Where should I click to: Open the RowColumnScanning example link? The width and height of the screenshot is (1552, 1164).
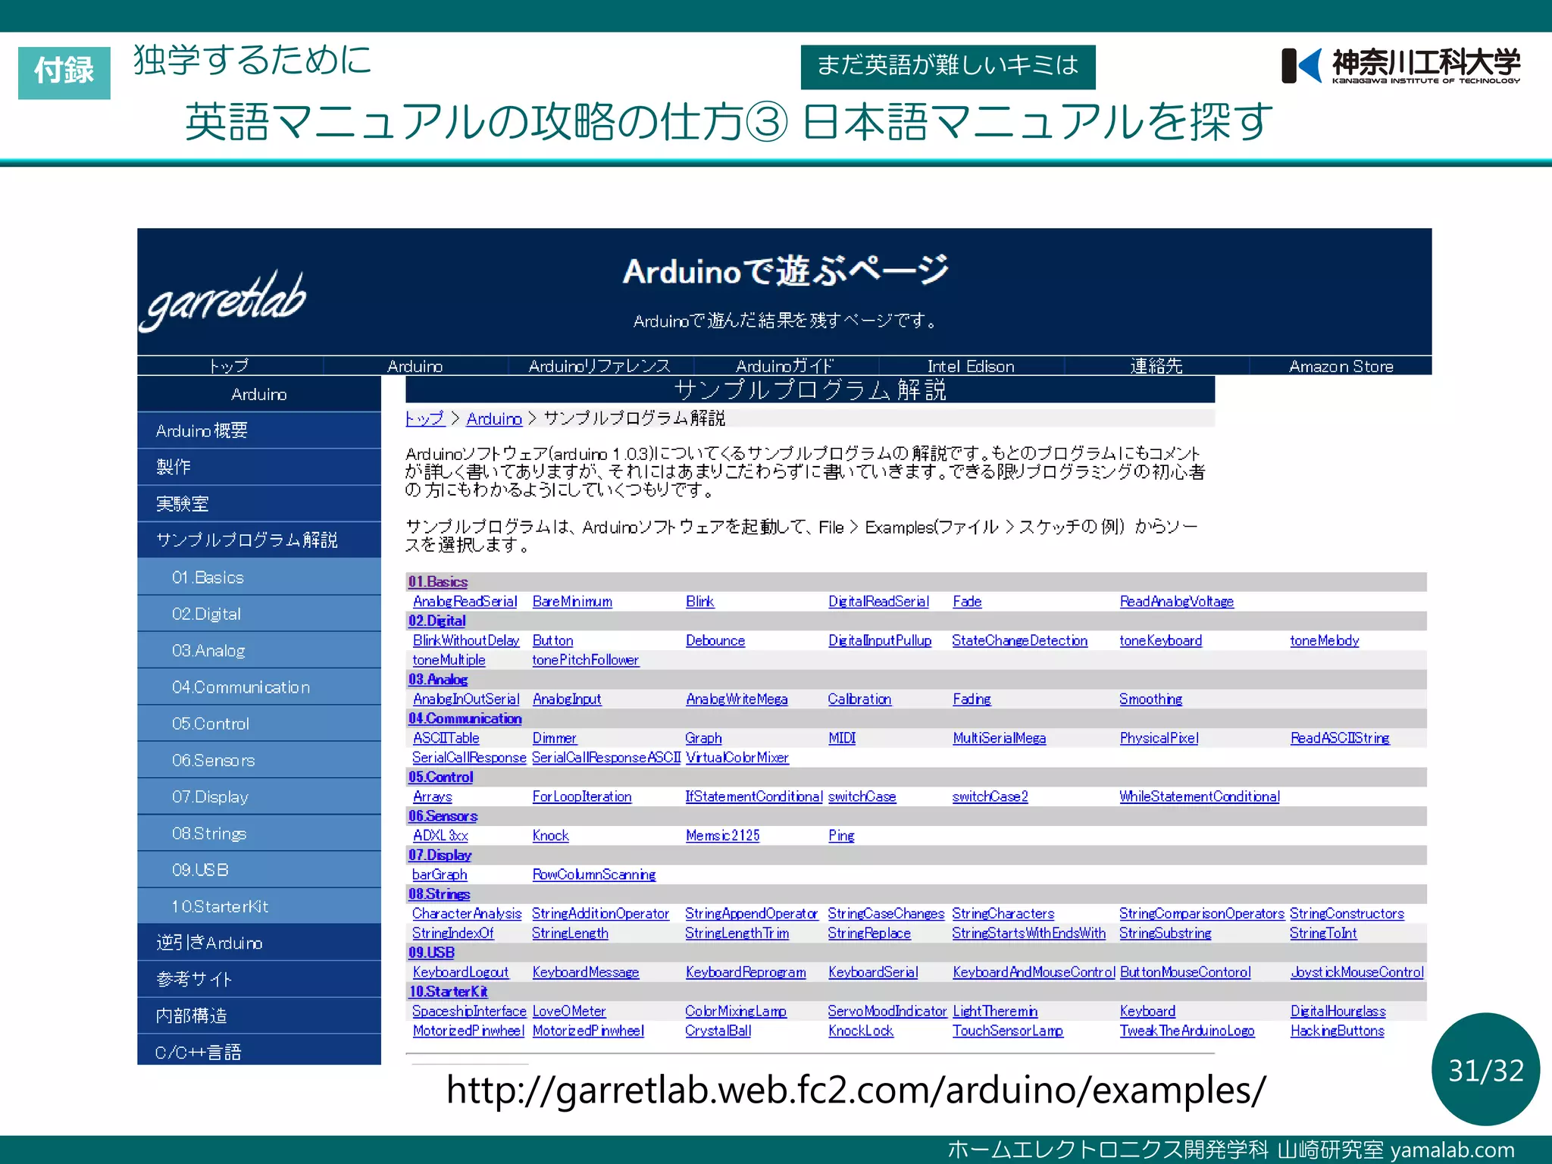coord(594,875)
